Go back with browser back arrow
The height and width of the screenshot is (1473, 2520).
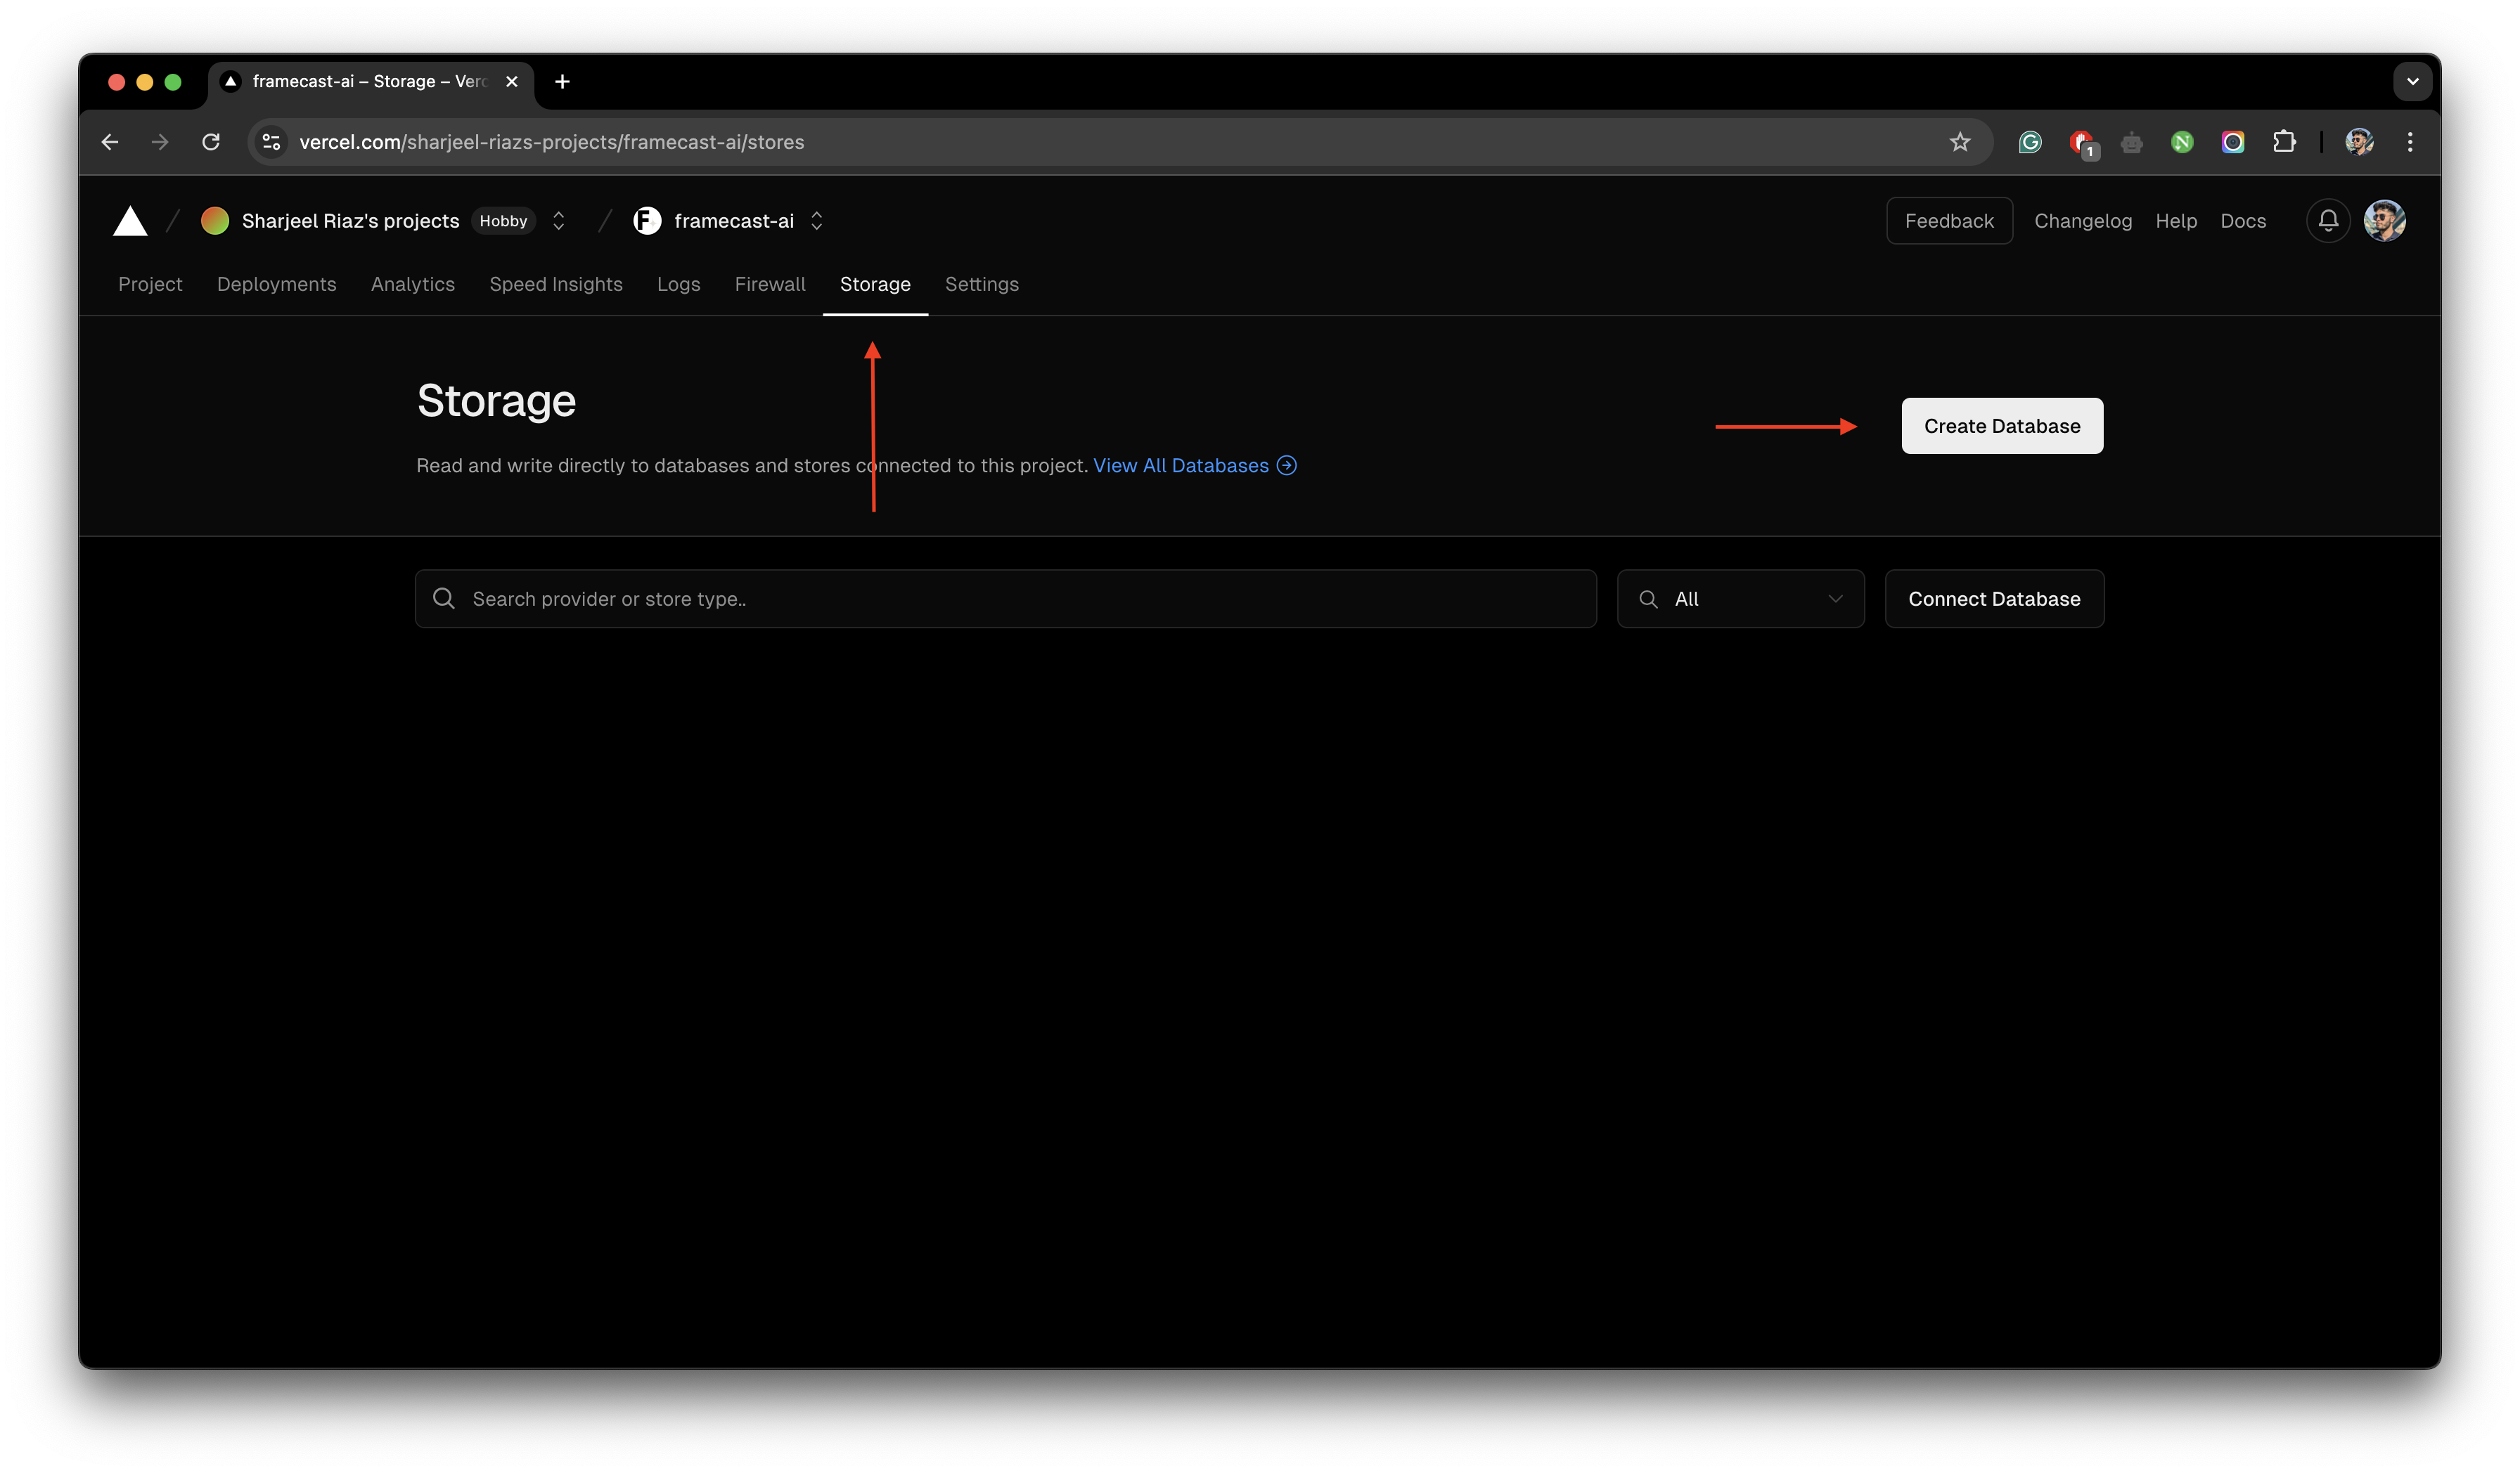point(110,142)
